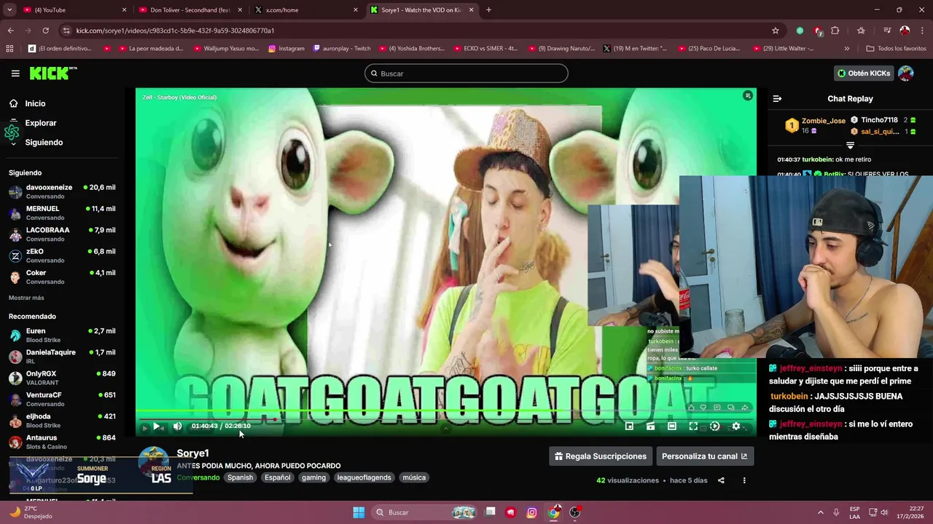Click the Kick search field
The width and height of the screenshot is (933, 524).
coord(466,74)
